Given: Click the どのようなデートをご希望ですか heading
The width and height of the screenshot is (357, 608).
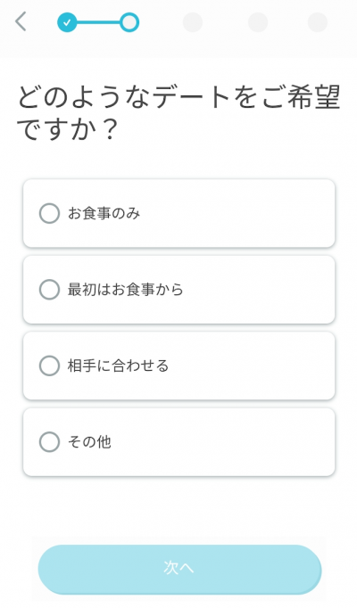Looking at the screenshot, I should coord(178,112).
